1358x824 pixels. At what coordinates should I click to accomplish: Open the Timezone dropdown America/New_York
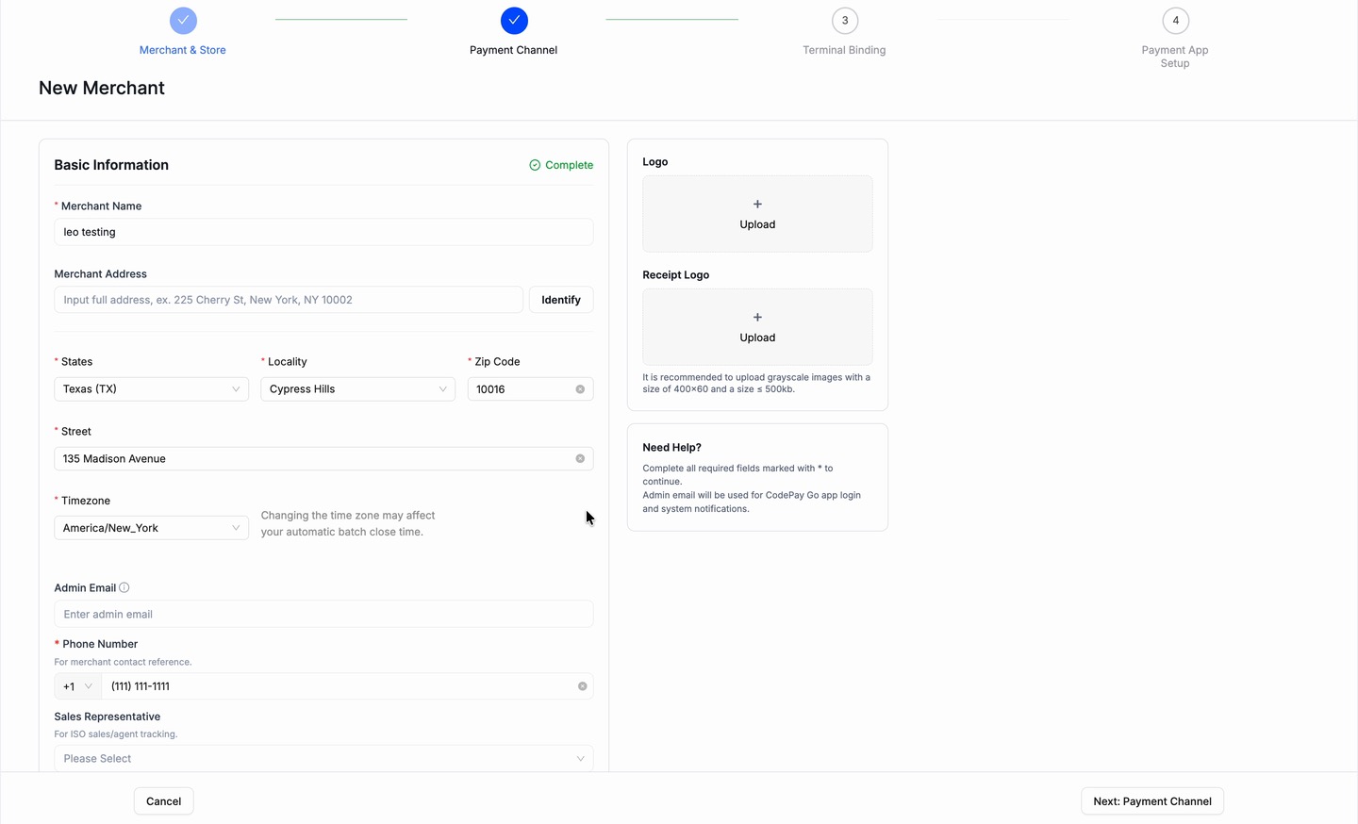point(152,528)
